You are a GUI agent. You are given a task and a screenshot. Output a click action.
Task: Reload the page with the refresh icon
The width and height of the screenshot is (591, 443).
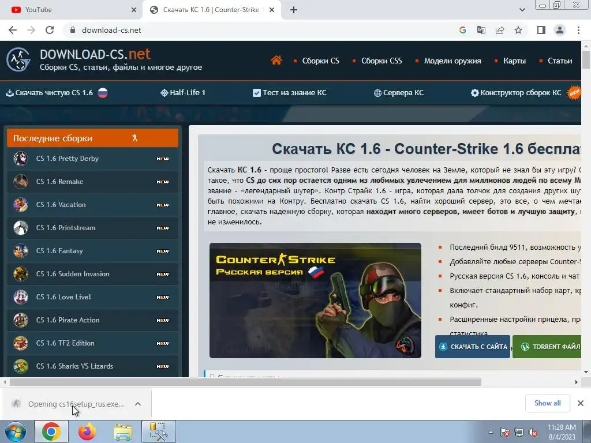(50, 30)
